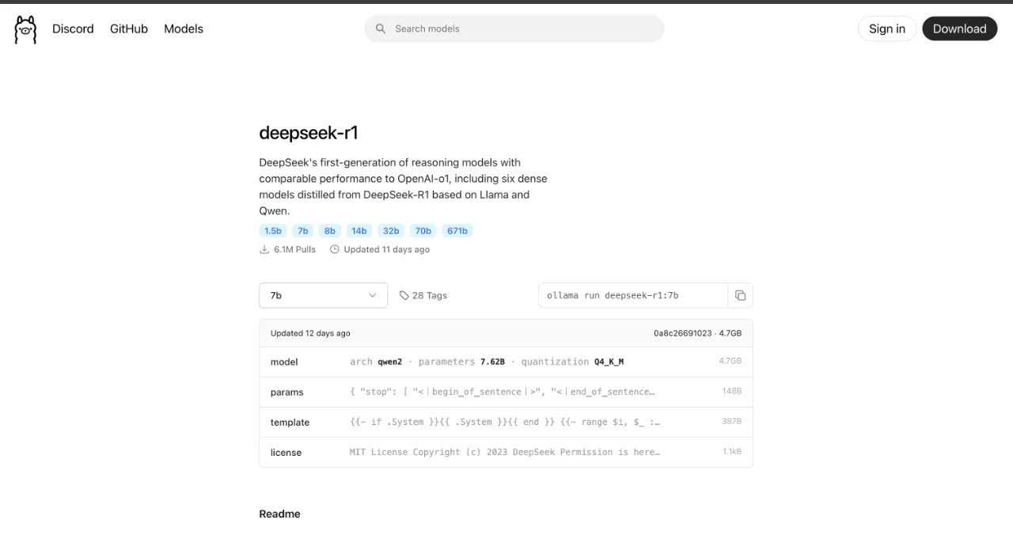Click the chevron in the 7b selector
Image resolution: width=1013 pixels, height=554 pixels.
tap(372, 295)
